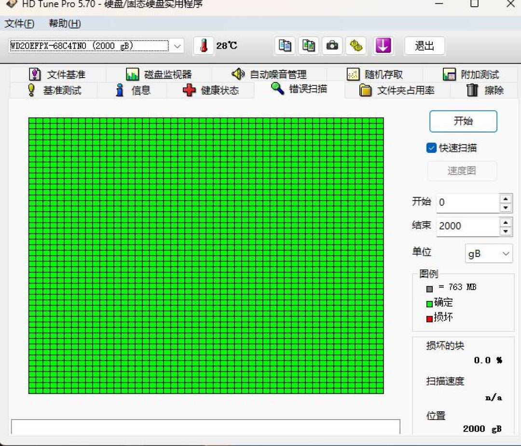Switch to the 磁盘监视器 tab
The width and height of the screenshot is (521, 446).
coord(159,74)
